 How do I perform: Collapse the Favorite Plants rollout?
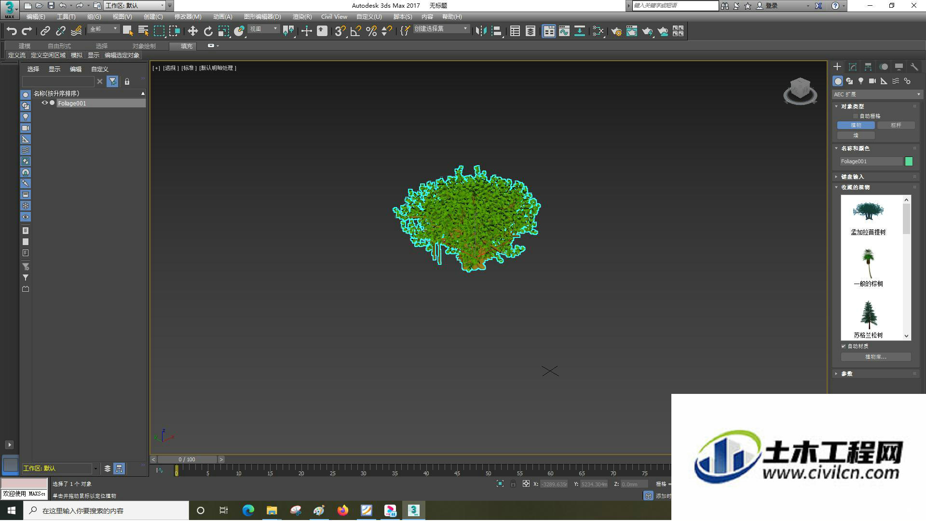(855, 187)
